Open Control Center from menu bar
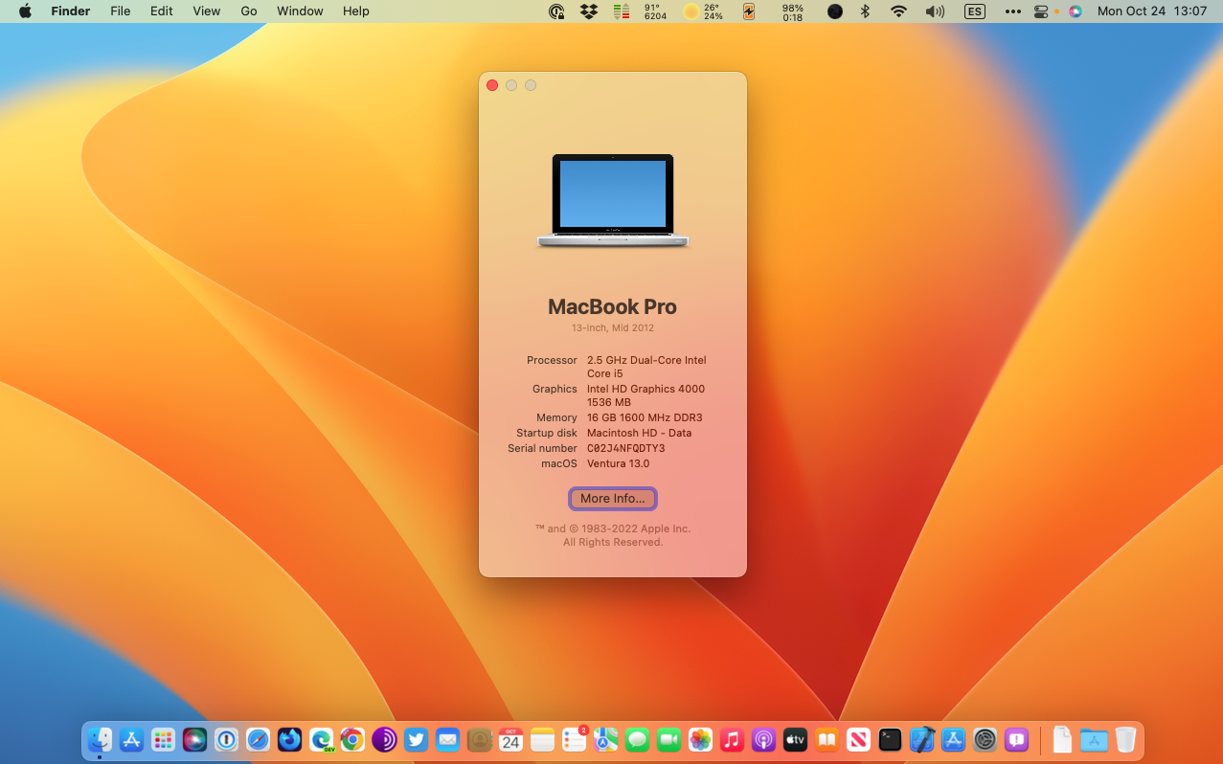This screenshot has width=1223, height=764. point(1042,11)
